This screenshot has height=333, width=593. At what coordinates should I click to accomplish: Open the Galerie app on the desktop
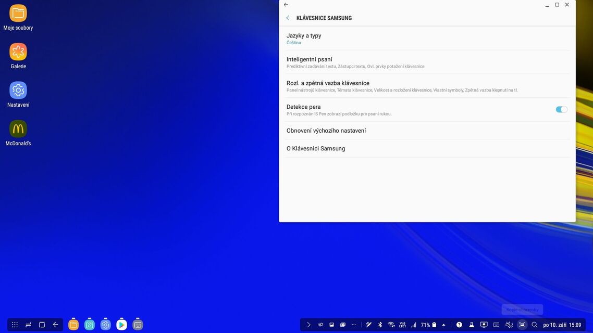pos(18,50)
